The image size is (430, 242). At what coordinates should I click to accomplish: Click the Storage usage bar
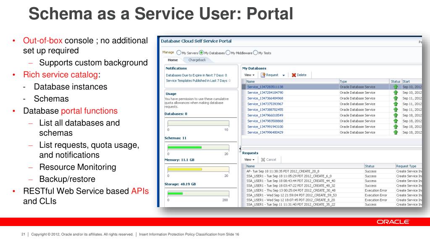coord(198,193)
